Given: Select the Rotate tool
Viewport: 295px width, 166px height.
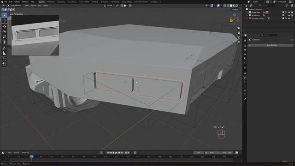Looking at the screenshot, I should pos(4,32).
